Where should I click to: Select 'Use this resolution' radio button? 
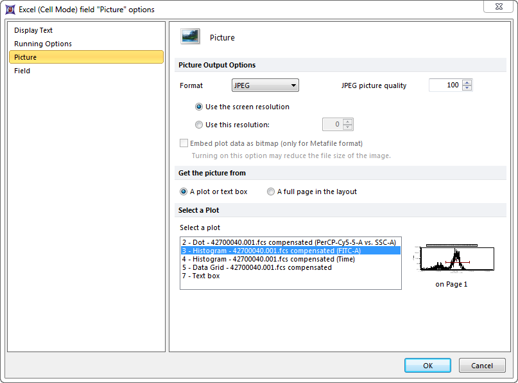coord(199,125)
